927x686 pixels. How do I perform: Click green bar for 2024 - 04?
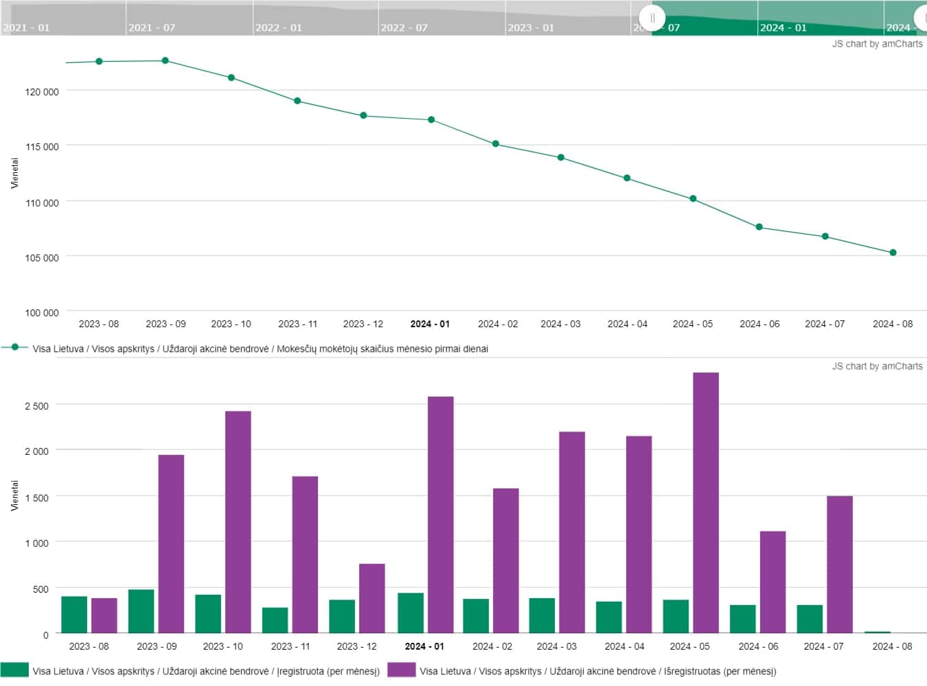(x=609, y=617)
